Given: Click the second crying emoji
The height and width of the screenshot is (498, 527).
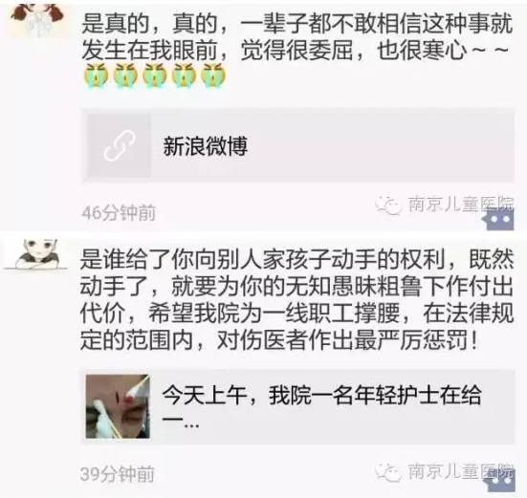Looking at the screenshot, I should click(125, 75).
